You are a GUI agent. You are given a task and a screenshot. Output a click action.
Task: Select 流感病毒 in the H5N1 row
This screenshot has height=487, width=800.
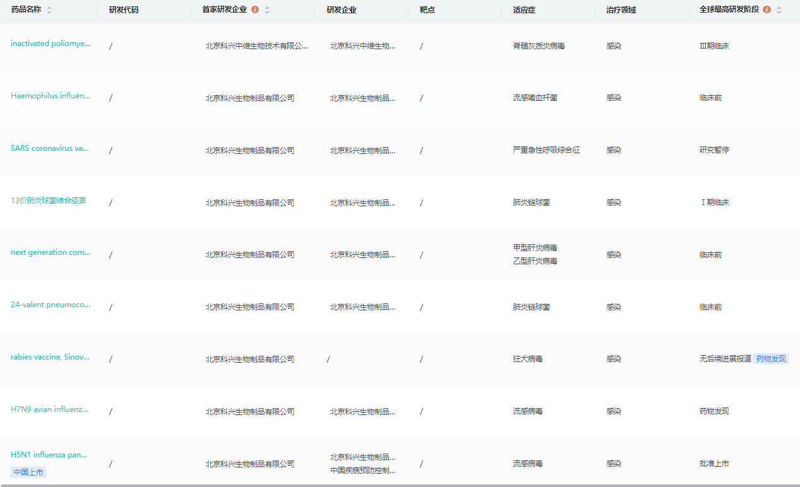pos(527,464)
